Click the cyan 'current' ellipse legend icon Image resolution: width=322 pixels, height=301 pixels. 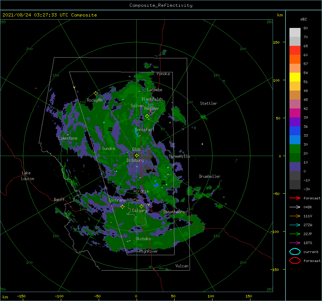(295, 252)
